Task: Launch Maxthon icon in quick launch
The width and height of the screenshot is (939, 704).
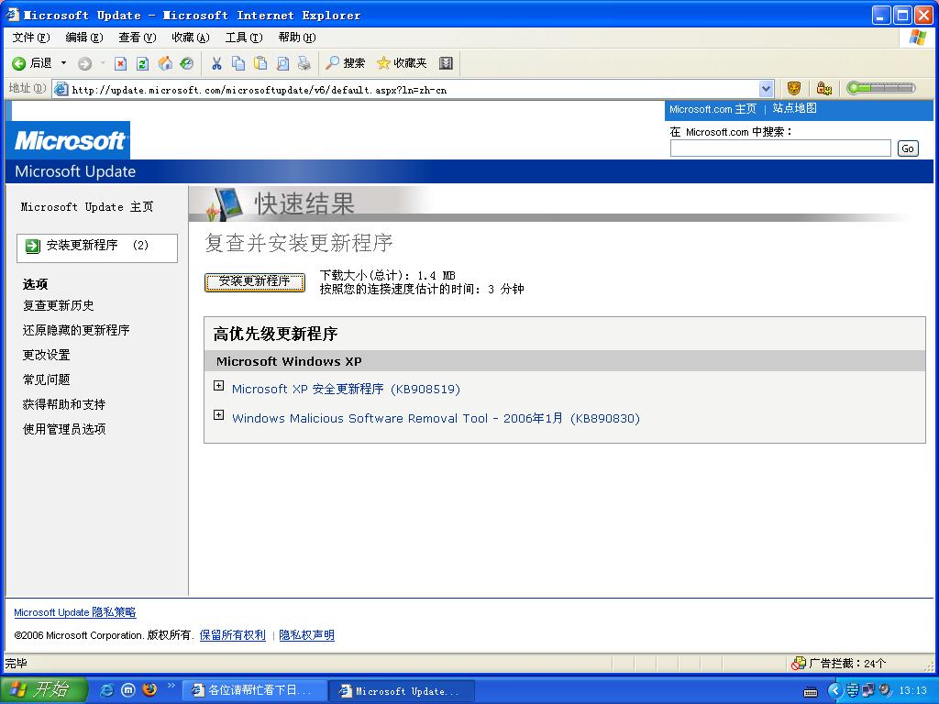Action: pyautogui.click(x=128, y=690)
